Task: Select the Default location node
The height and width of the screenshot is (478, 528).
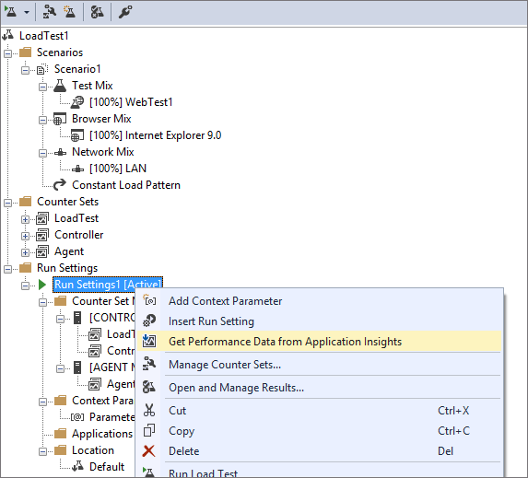Action: pos(107,467)
